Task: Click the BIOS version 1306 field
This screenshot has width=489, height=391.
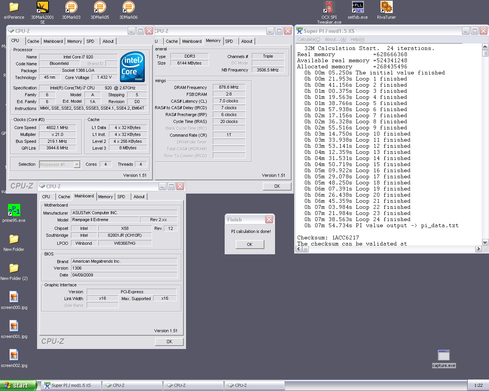Action: pyautogui.click(x=124, y=268)
